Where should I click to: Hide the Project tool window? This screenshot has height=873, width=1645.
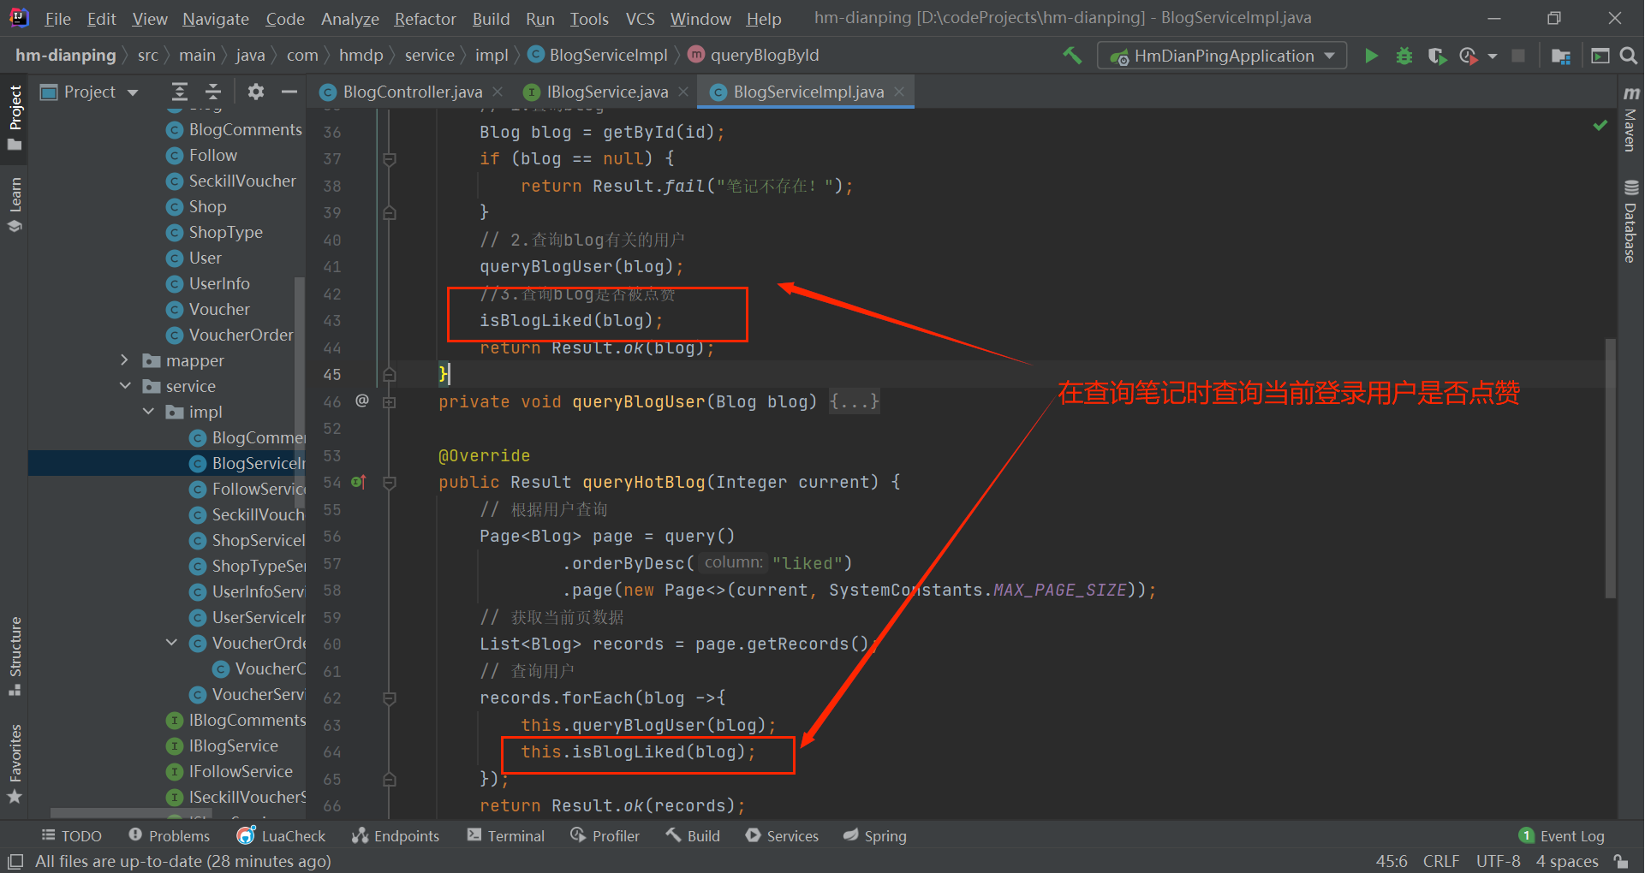tap(289, 92)
